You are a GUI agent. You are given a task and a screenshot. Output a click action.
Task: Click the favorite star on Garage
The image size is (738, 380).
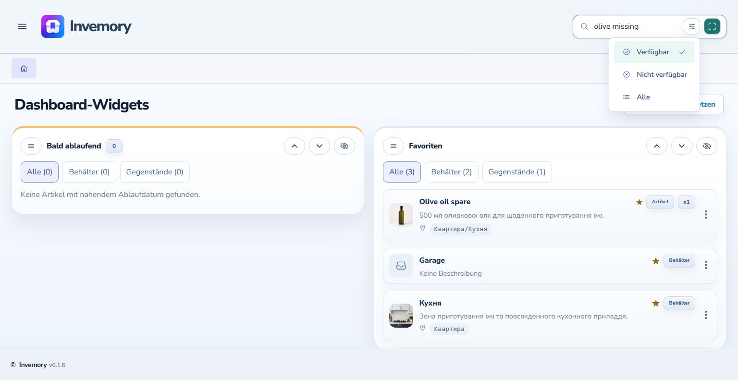(x=655, y=261)
